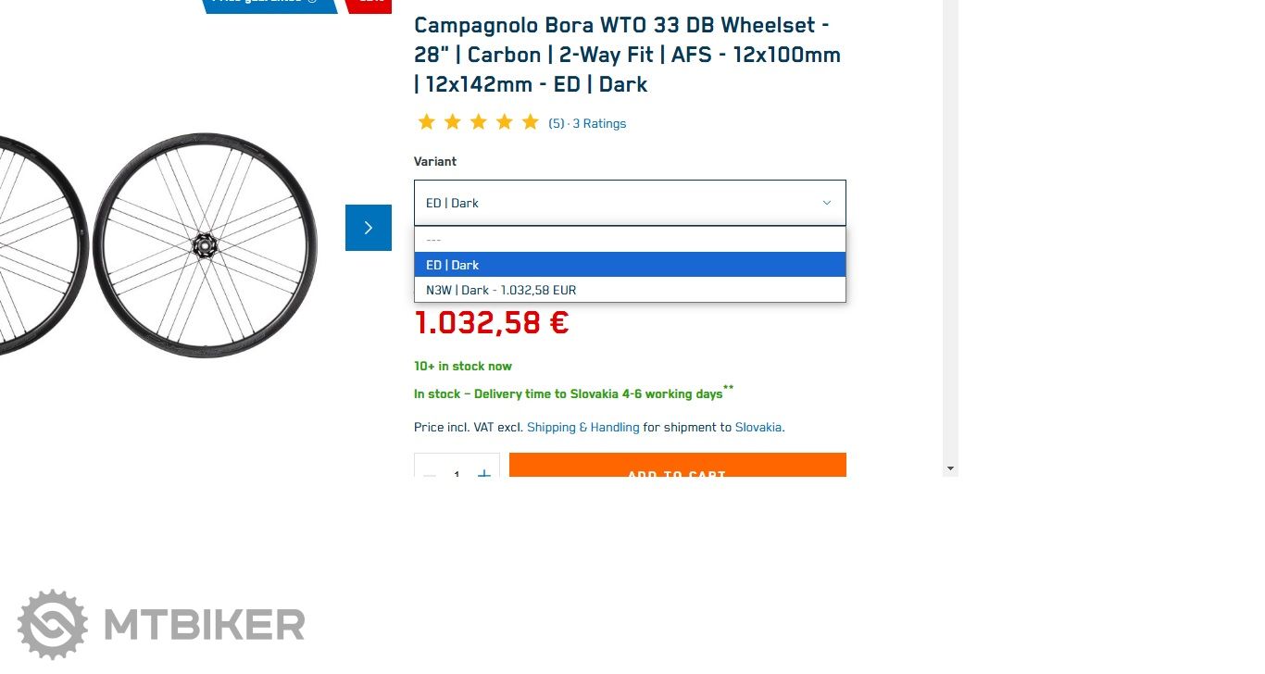Open the 3 Ratings link
Viewport: 1265px width, 674px height.
pyautogui.click(x=599, y=123)
